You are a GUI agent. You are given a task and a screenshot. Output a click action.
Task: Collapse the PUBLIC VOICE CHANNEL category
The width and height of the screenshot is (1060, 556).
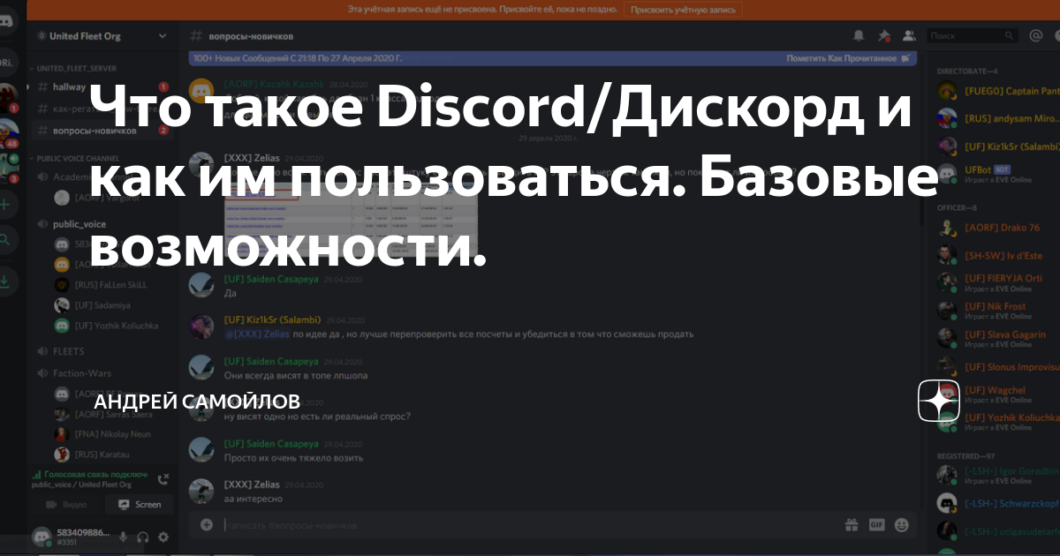(x=80, y=158)
